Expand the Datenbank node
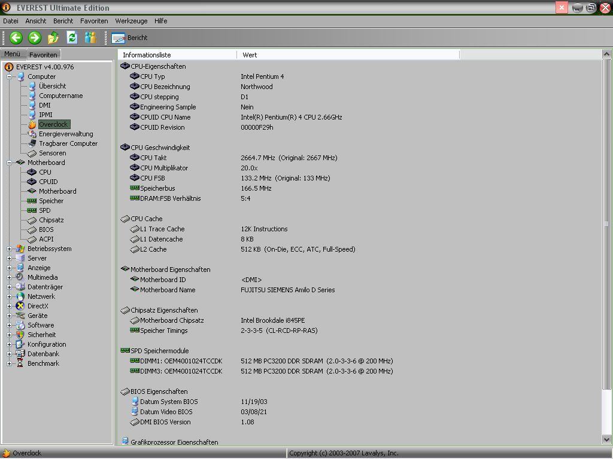This screenshot has height=459, width=613. (x=9, y=354)
